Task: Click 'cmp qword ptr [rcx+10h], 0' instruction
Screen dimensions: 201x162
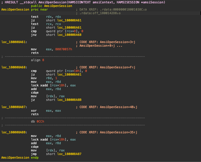Action: pyautogui.click(x=59, y=71)
